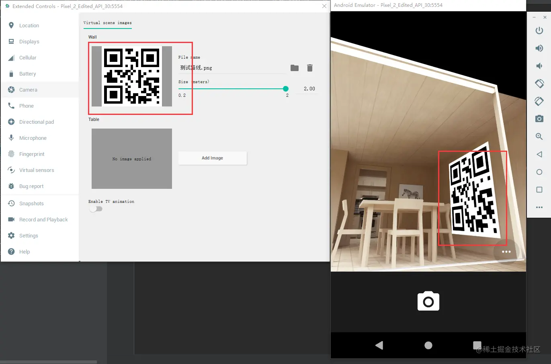The image size is (551, 364).
Task: Click emulator toolbar Back triangle
Action: [x=539, y=154]
